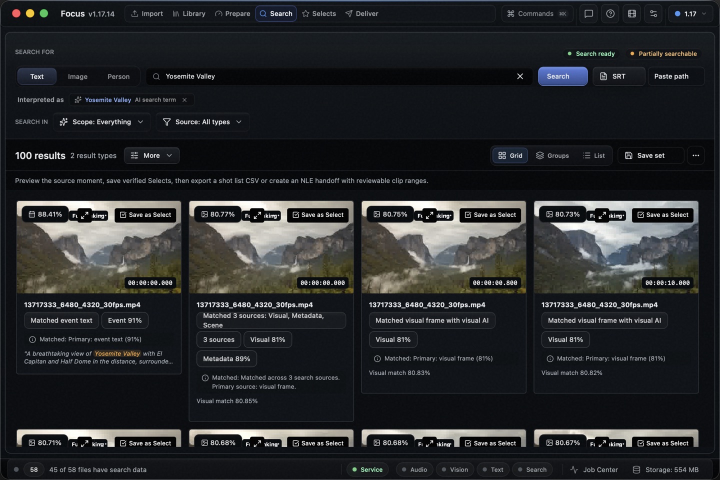Click the Storage: 554 MB indicator
This screenshot has width=720, height=480.
click(665, 469)
